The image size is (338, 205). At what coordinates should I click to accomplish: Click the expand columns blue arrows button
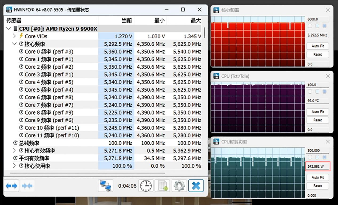11,186
